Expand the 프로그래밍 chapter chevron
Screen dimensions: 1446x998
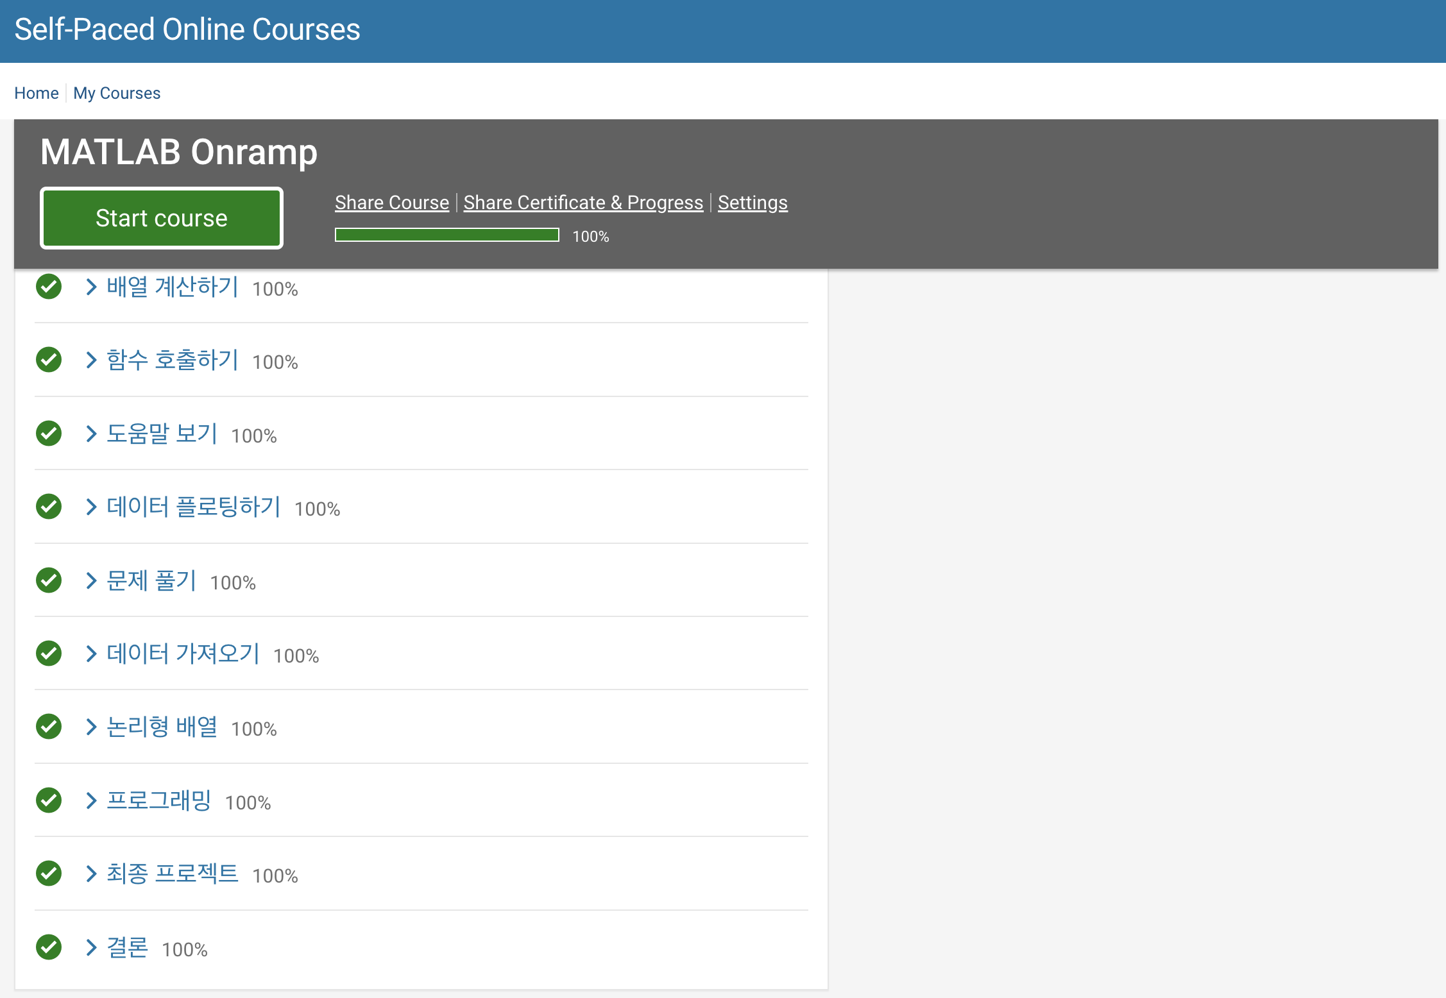click(91, 800)
